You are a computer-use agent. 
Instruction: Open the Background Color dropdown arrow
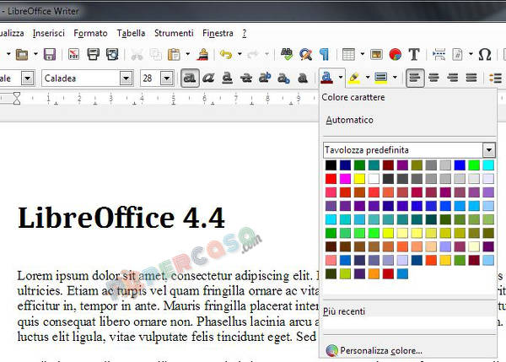point(395,78)
